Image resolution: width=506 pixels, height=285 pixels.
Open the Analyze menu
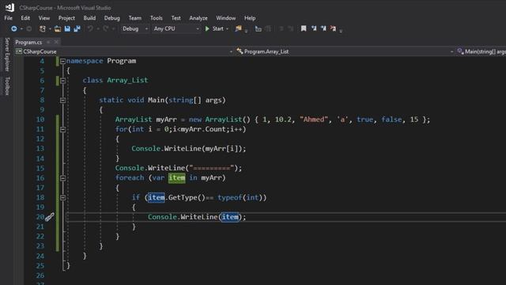pos(198,18)
